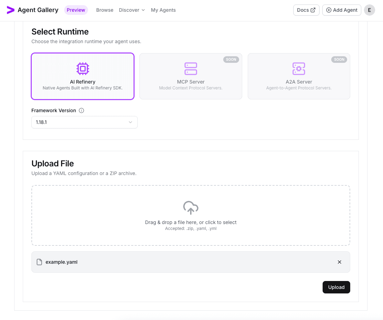
Task: Select the AI Refinery chip icon
Action: tap(82, 69)
